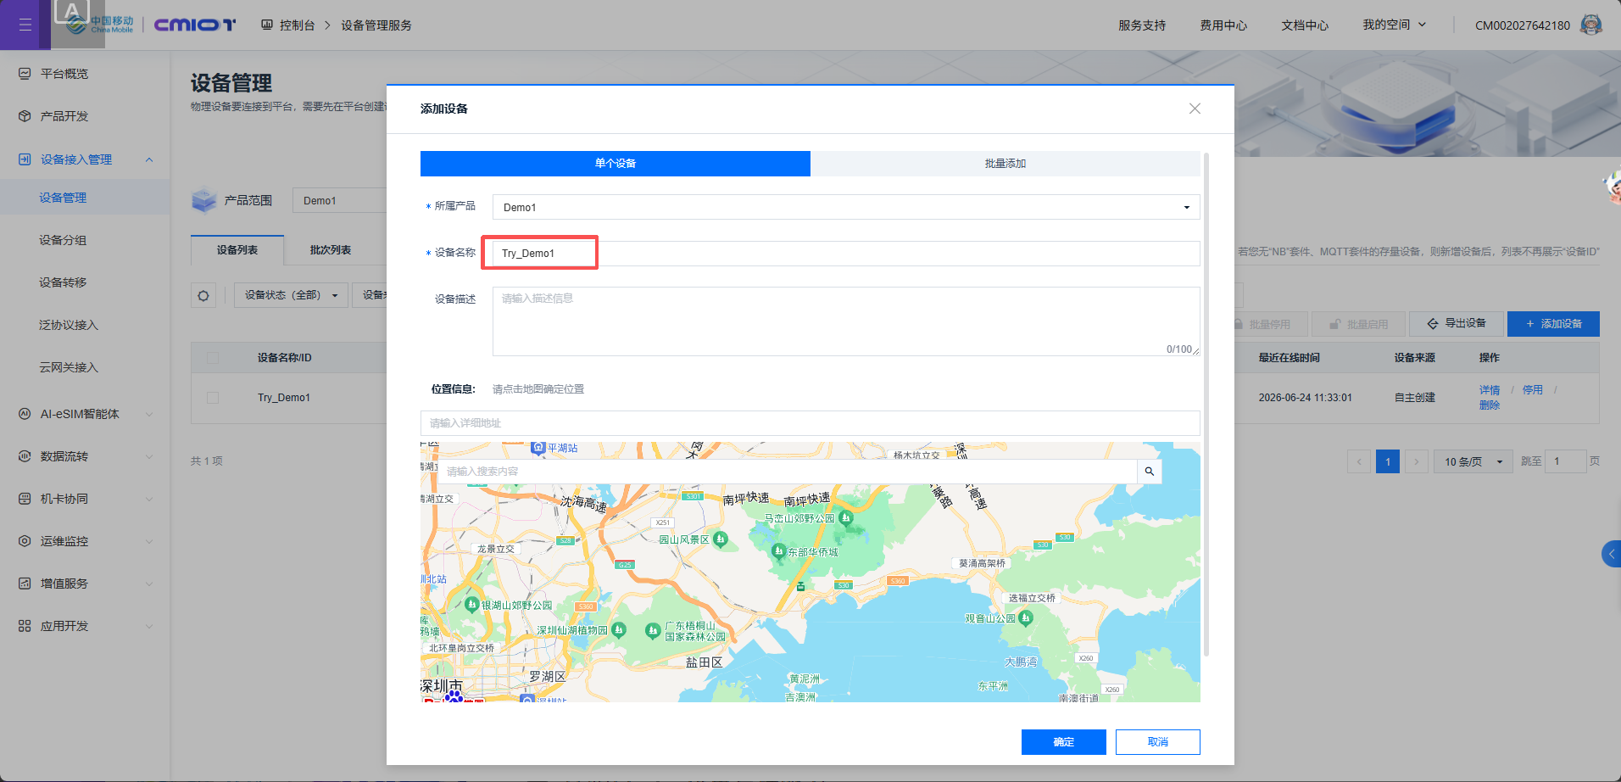Click the 平台概览 sidebar icon
Screen dimensions: 1621x782
coord(25,74)
